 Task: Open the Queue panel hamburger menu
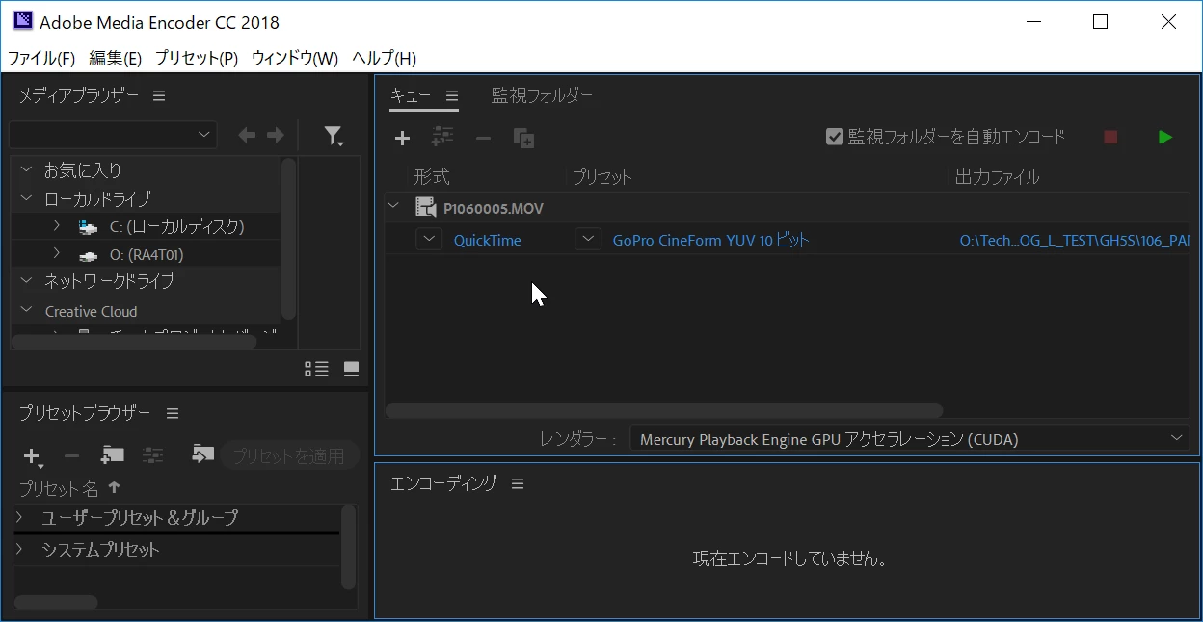point(451,95)
